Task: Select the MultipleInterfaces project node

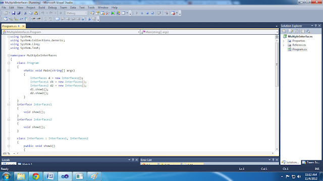Action: [x=300, y=37]
